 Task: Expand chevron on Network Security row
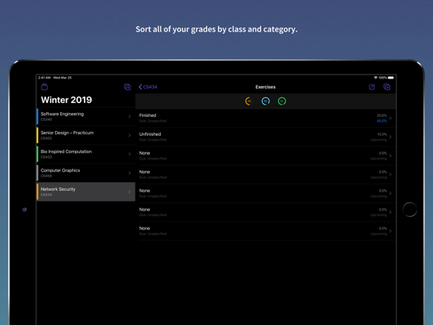(129, 192)
